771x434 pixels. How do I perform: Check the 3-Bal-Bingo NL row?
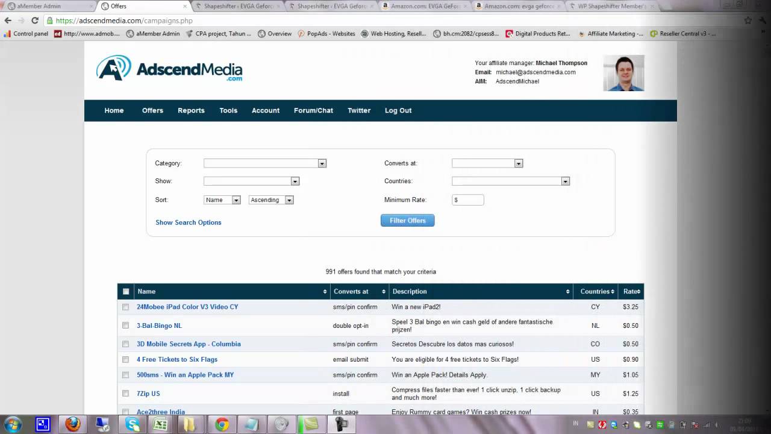tap(125, 325)
